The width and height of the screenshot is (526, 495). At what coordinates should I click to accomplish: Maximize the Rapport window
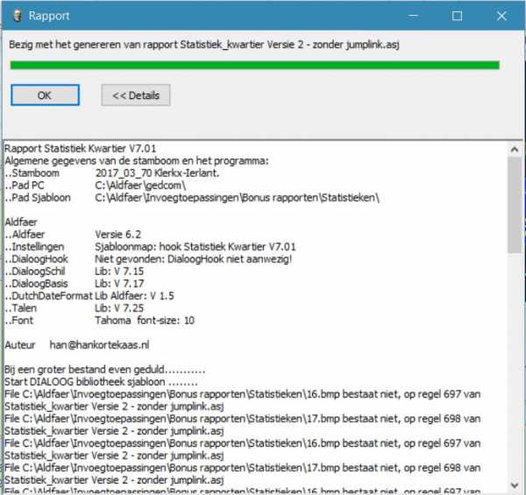(x=457, y=16)
